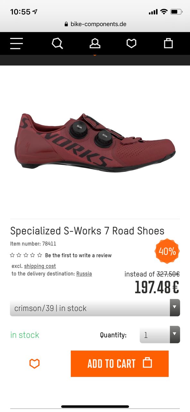Click the ADD TO CART button

click(x=120, y=364)
